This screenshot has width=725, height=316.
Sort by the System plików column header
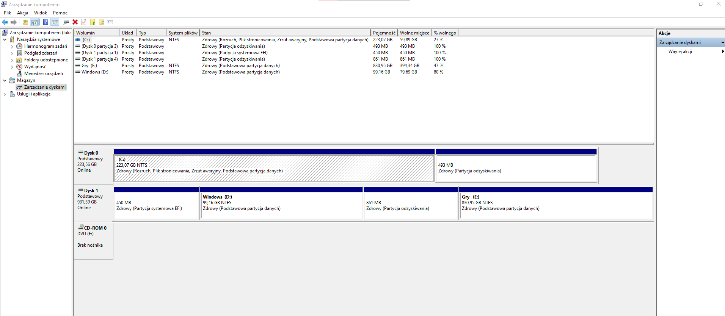point(183,33)
